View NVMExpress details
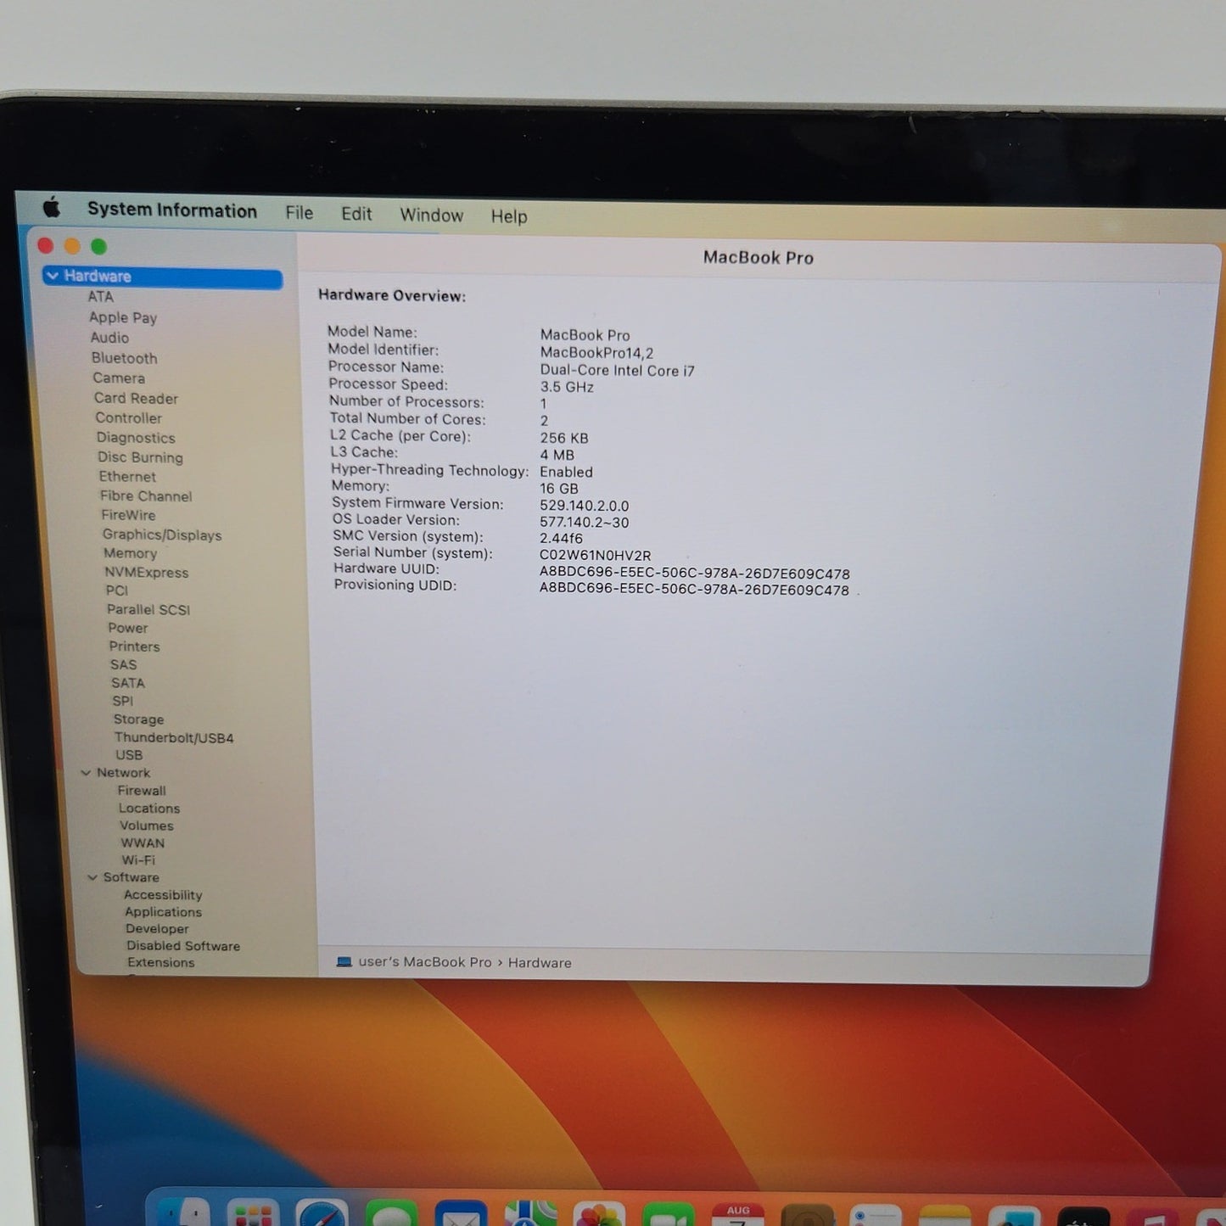This screenshot has height=1226, width=1226. [x=147, y=573]
